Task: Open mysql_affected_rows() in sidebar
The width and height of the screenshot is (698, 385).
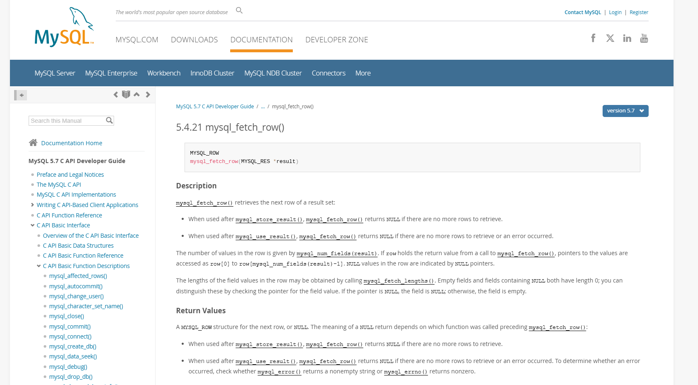Action: pyautogui.click(x=78, y=276)
